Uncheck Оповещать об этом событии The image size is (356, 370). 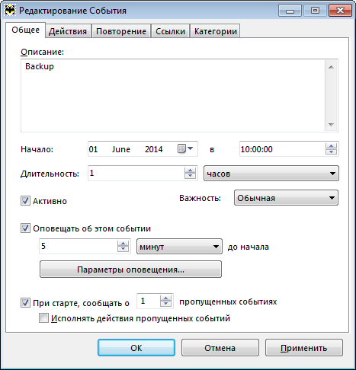(x=25, y=228)
